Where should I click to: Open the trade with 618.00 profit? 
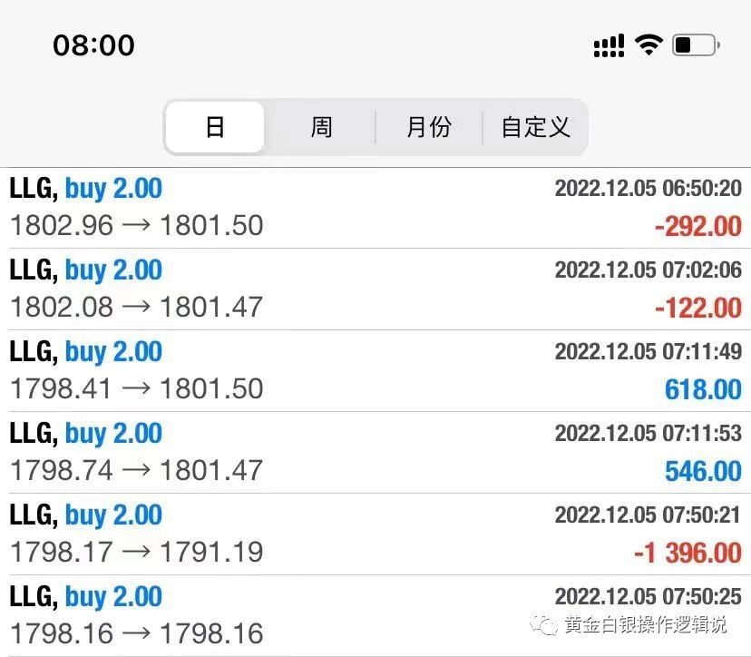click(x=703, y=389)
